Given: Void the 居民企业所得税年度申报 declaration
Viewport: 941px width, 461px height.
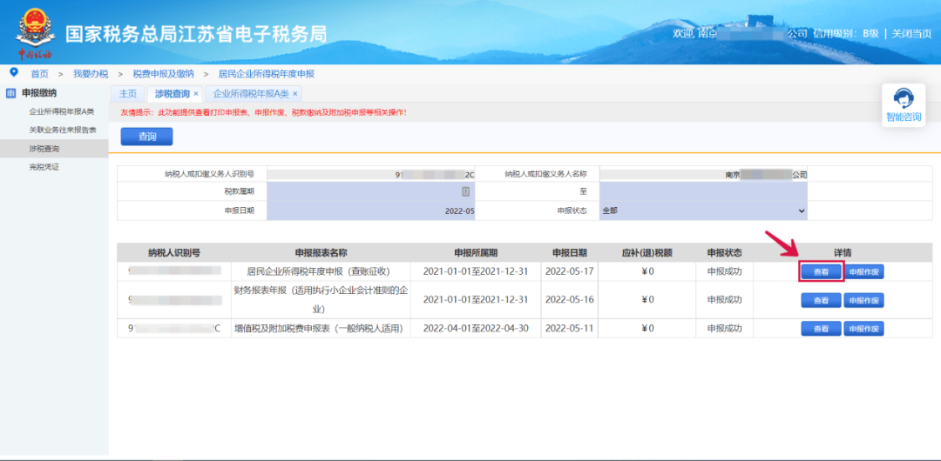Looking at the screenshot, I should tap(863, 271).
